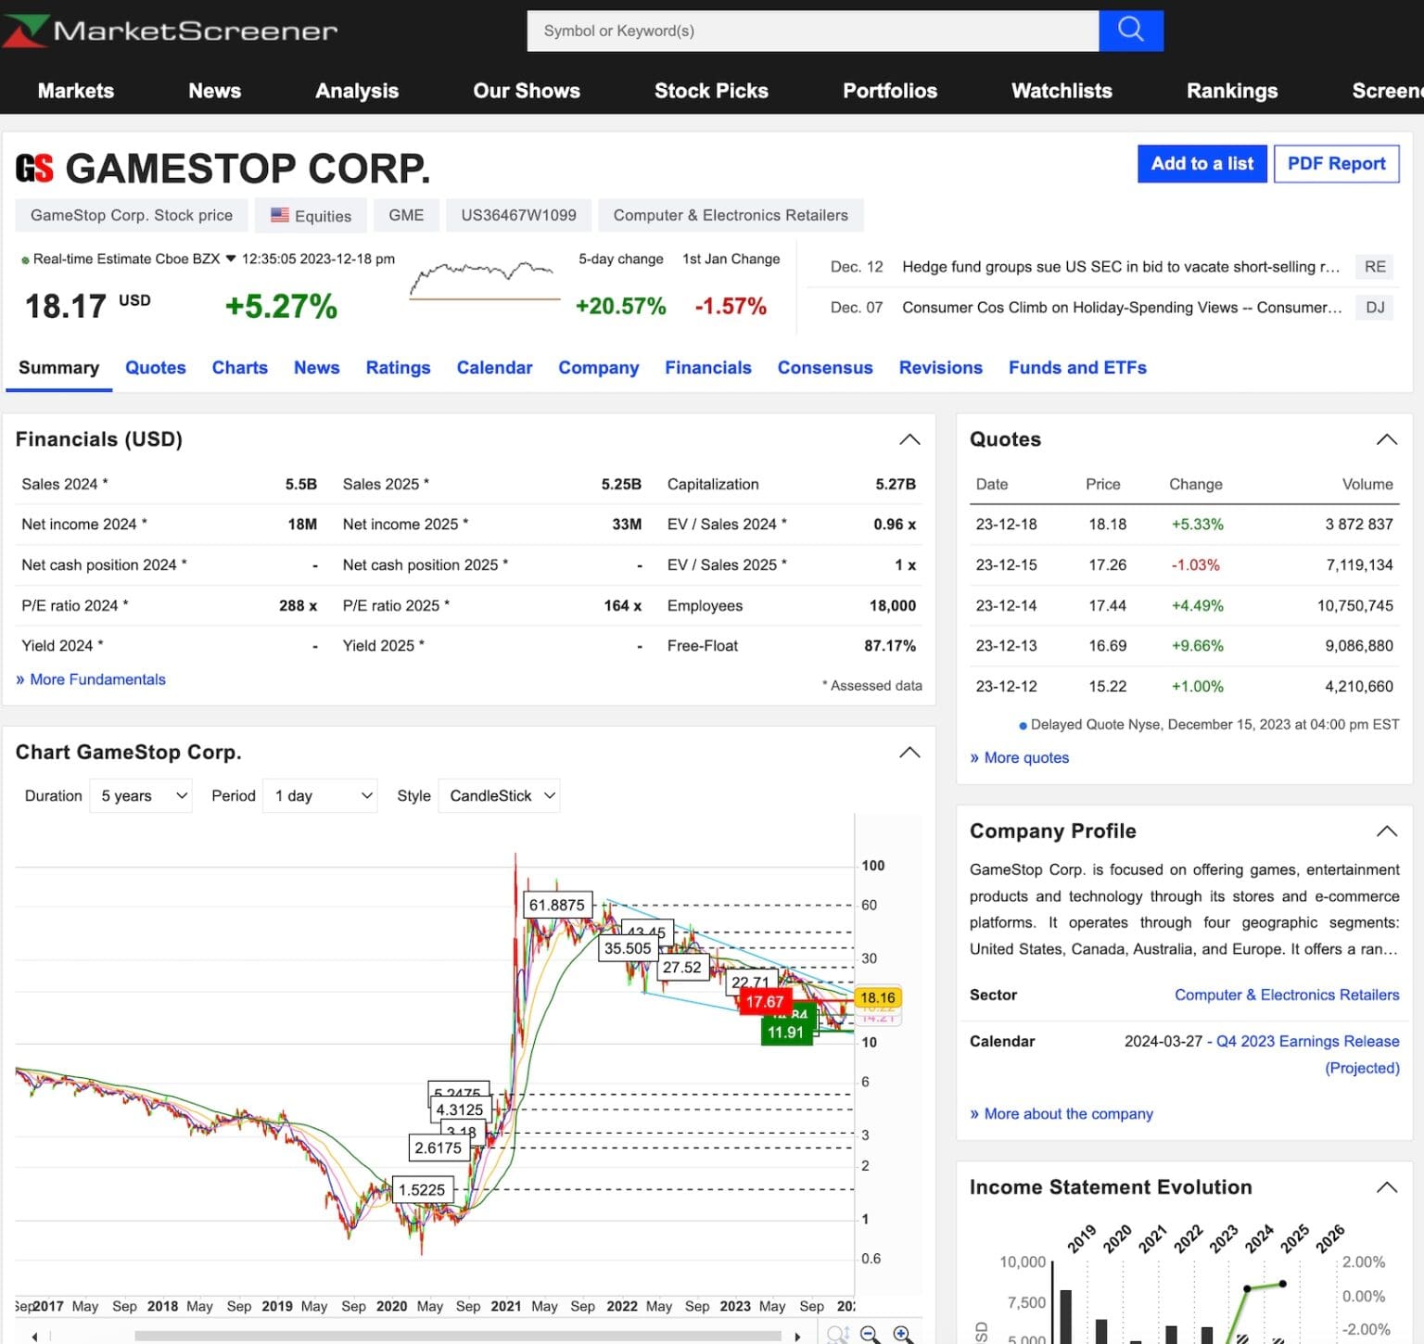The image size is (1424, 1344).
Task: Open the Style dropdown set to CandleStick
Action: [x=499, y=795]
